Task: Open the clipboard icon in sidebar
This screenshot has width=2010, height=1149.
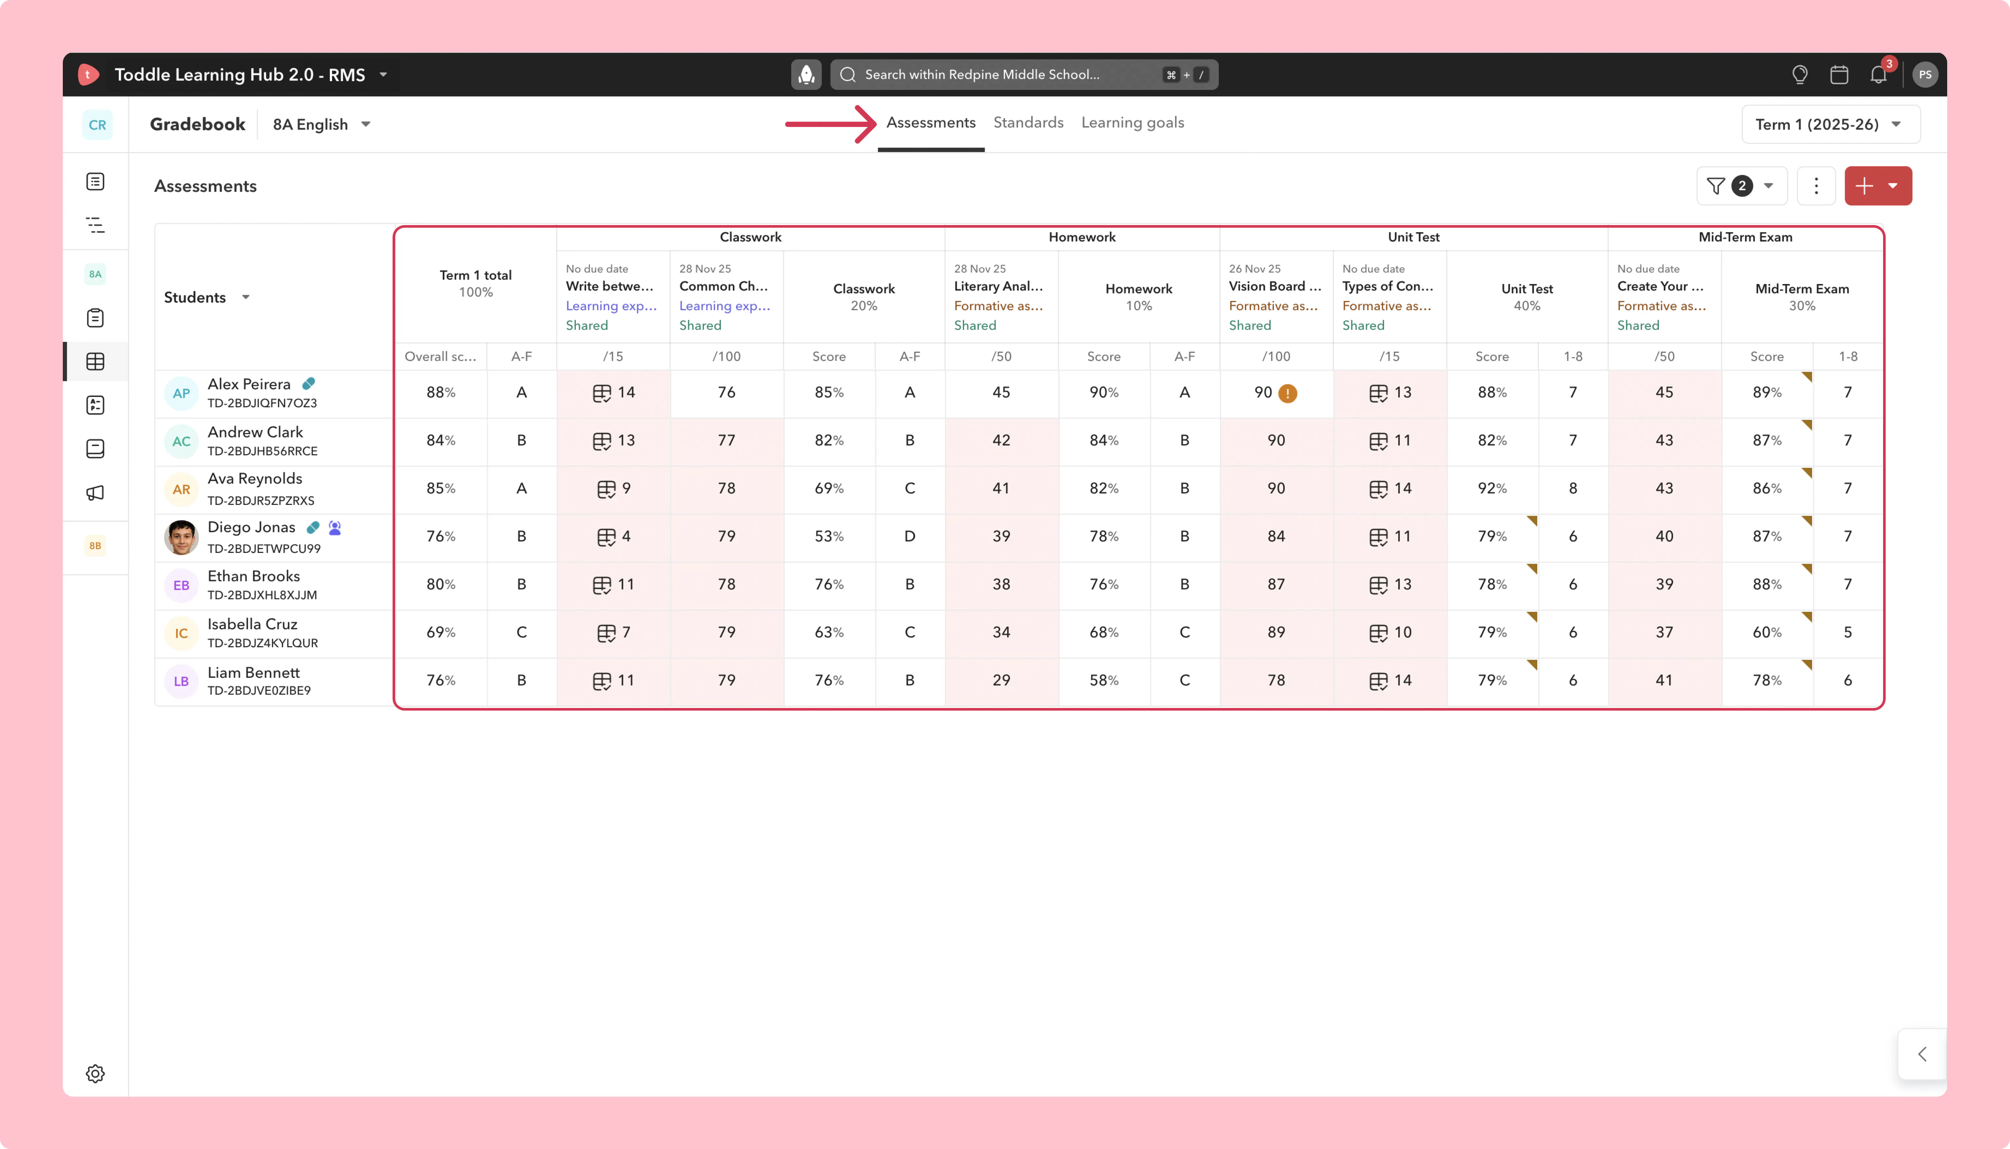Action: point(96,318)
